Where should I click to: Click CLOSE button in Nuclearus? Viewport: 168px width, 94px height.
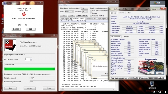click(159, 73)
